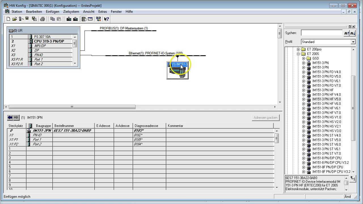Click into the Suchen search field
Image resolution: width=363 pixels, height=204 pixels.
[x=322, y=33]
